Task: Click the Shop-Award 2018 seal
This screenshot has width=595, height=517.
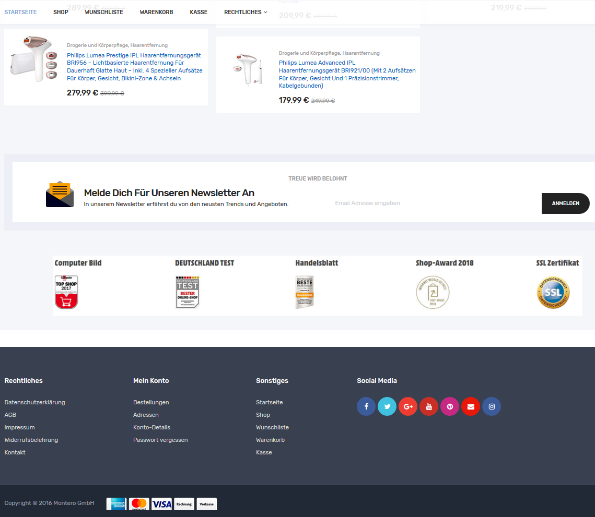Action: tap(433, 292)
